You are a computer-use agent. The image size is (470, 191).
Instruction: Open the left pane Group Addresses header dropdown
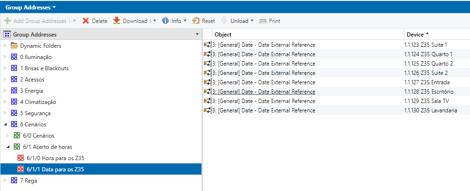pos(197,35)
